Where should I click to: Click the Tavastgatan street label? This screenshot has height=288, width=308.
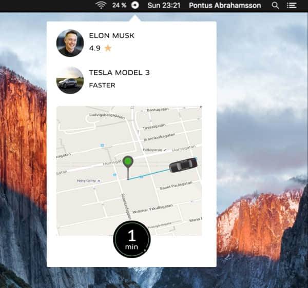click(x=154, y=127)
